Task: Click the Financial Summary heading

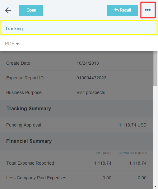Action: coord(29,141)
